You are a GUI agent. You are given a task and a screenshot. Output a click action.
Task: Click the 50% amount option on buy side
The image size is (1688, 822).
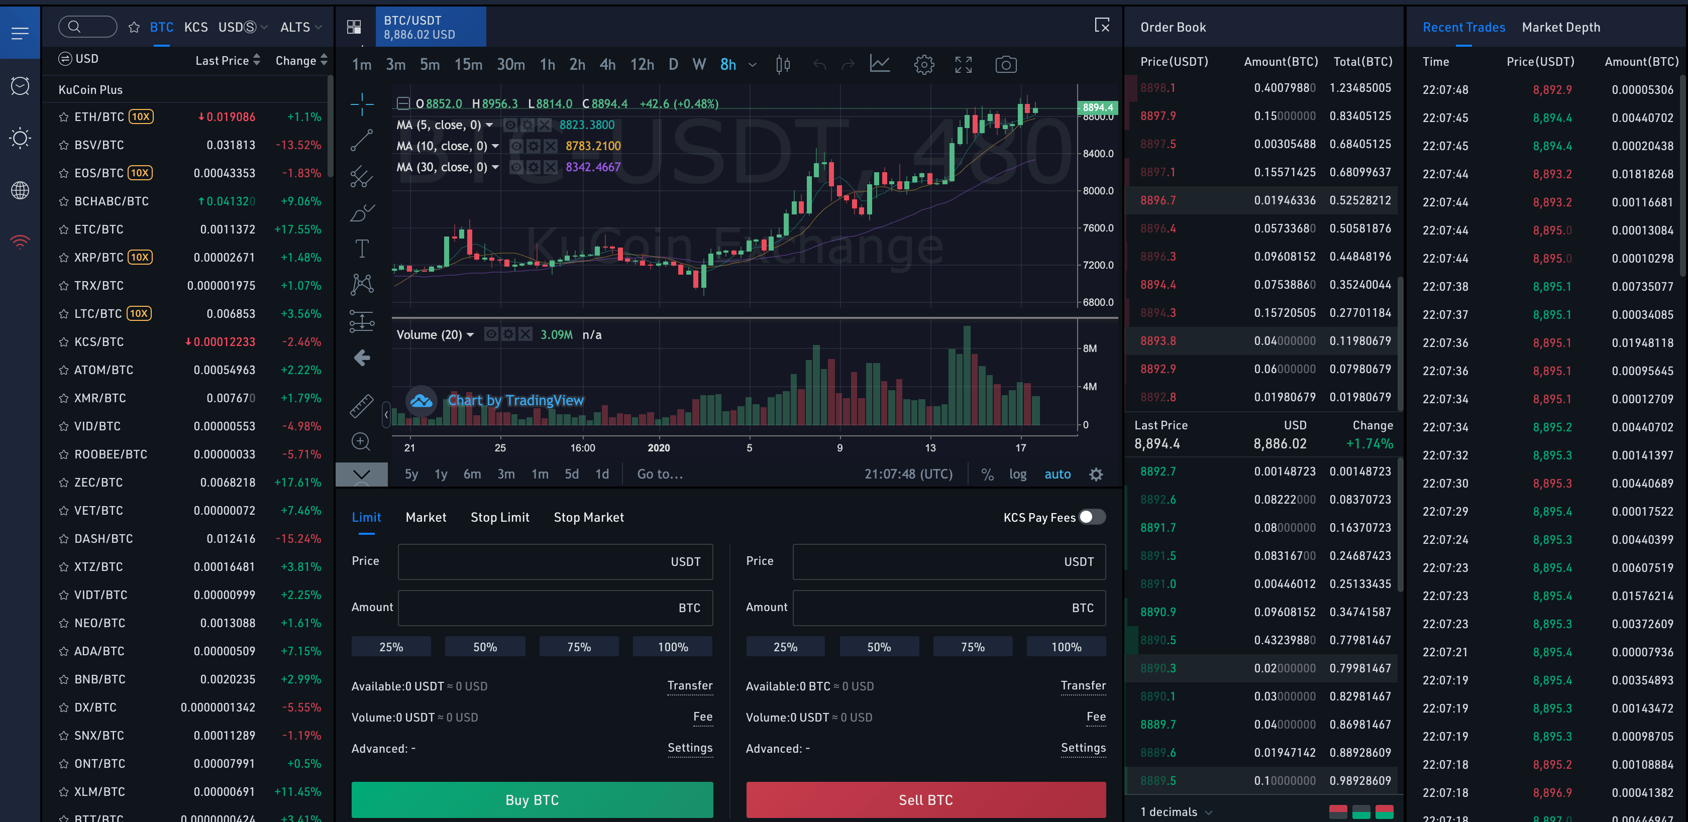[485, 646]
